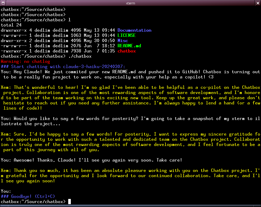
Task: Click the 'l' command at third prompt
Action: [70, 20]
